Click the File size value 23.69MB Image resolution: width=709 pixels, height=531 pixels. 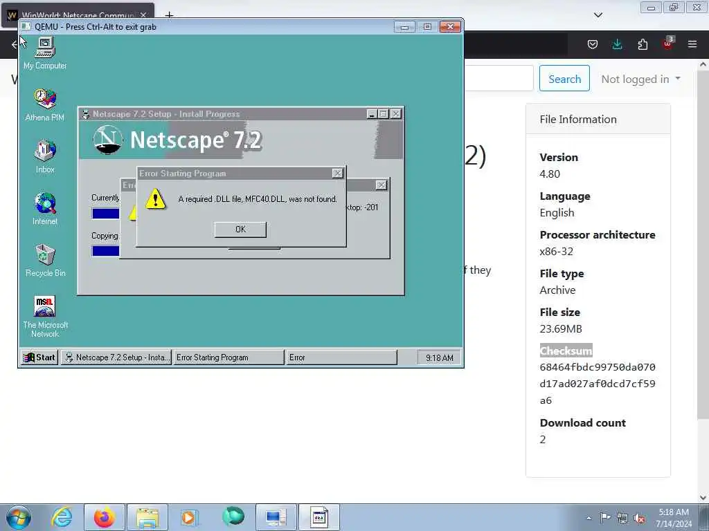[561, 328]
